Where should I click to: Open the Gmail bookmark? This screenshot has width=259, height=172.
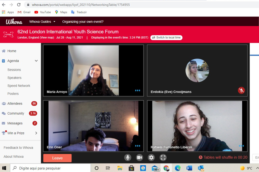24,12
